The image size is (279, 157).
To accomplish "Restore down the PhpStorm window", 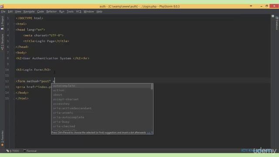I will 266,6.
